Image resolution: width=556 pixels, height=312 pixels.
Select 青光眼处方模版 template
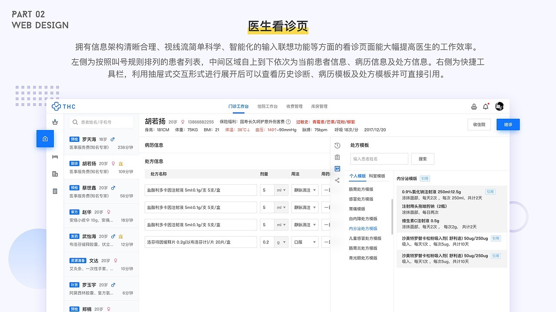[x=363, y=258]
